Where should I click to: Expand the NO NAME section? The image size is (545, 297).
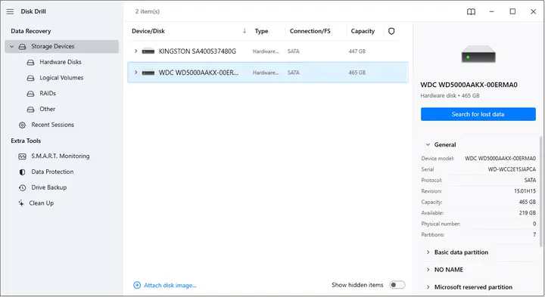[428, 270]
